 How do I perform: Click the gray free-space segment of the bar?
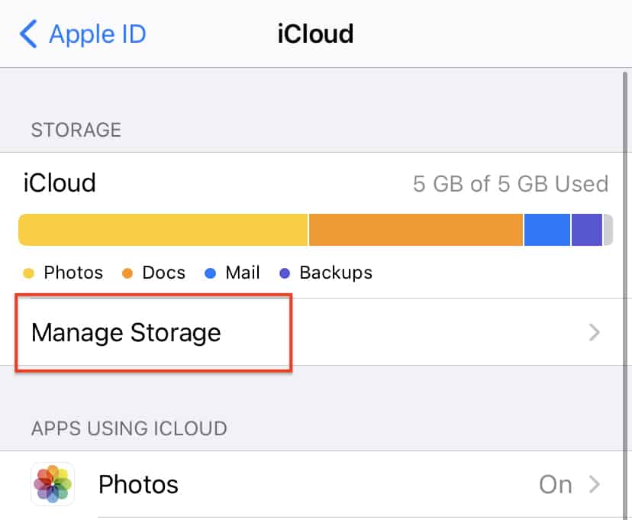pos(608,230)
